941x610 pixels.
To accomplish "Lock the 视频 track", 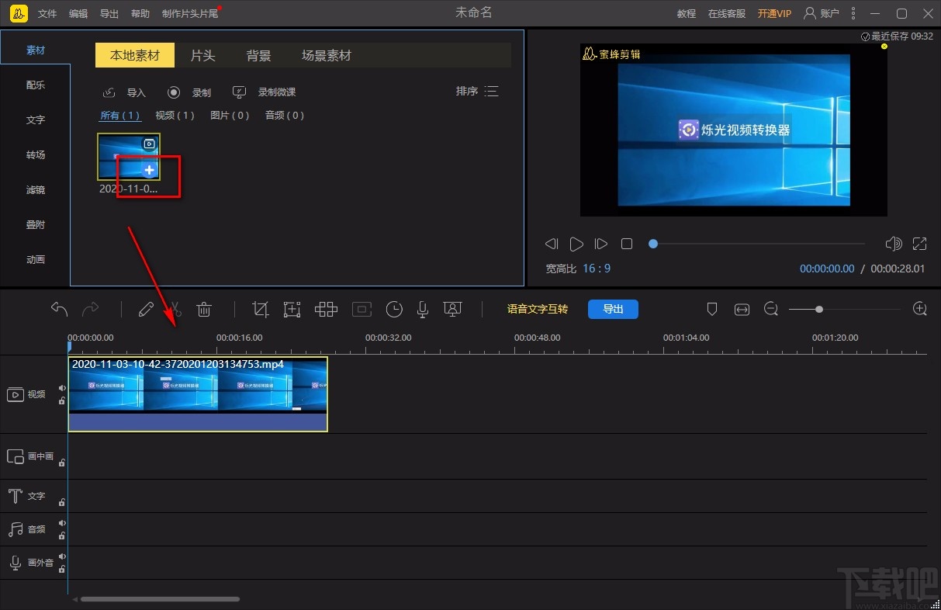I will coord(62,400).
